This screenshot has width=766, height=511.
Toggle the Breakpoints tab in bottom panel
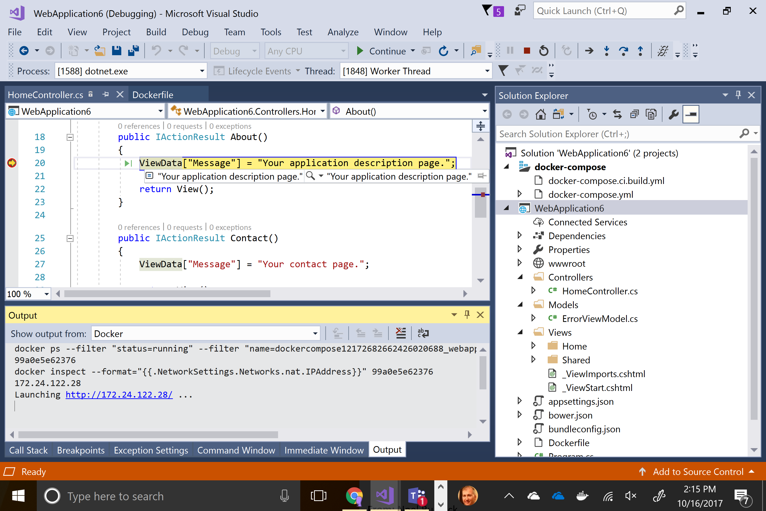point(81,449)
